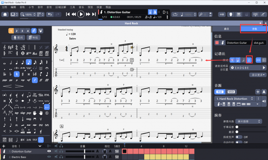268x160 pixels.
Task: Select the forte (f) dynamic symbol
Action: point(34,80)
